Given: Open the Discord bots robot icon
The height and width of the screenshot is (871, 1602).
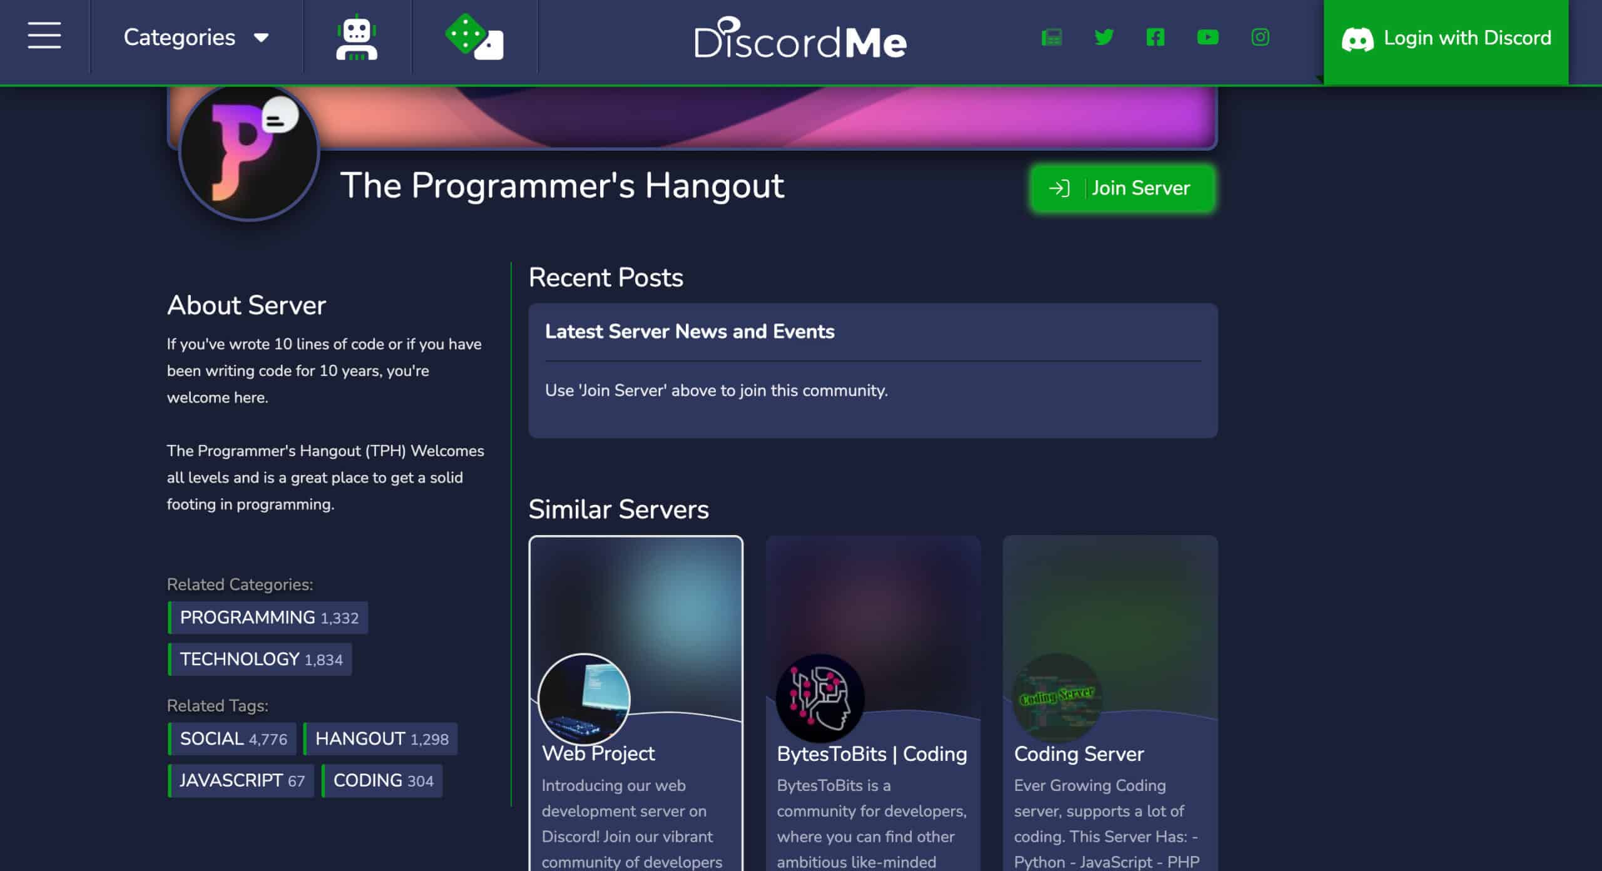Looking at the screenshot, I should (x=357, y=37).
